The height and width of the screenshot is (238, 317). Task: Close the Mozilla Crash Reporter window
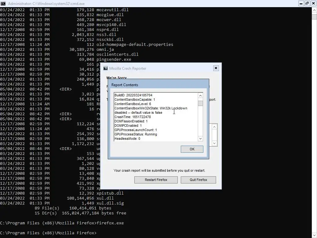click(x=216, y=68)
